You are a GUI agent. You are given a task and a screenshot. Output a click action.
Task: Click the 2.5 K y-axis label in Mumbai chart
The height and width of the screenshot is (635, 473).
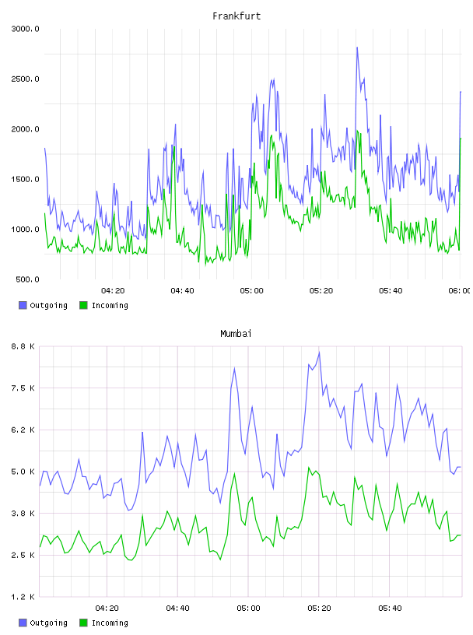click(x=23, y=555)
